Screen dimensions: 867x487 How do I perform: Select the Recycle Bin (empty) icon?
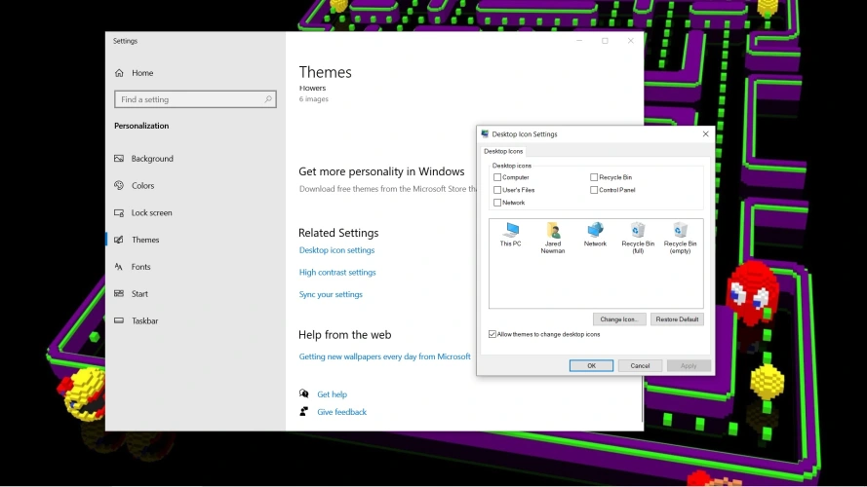click(x=680, y=231)
